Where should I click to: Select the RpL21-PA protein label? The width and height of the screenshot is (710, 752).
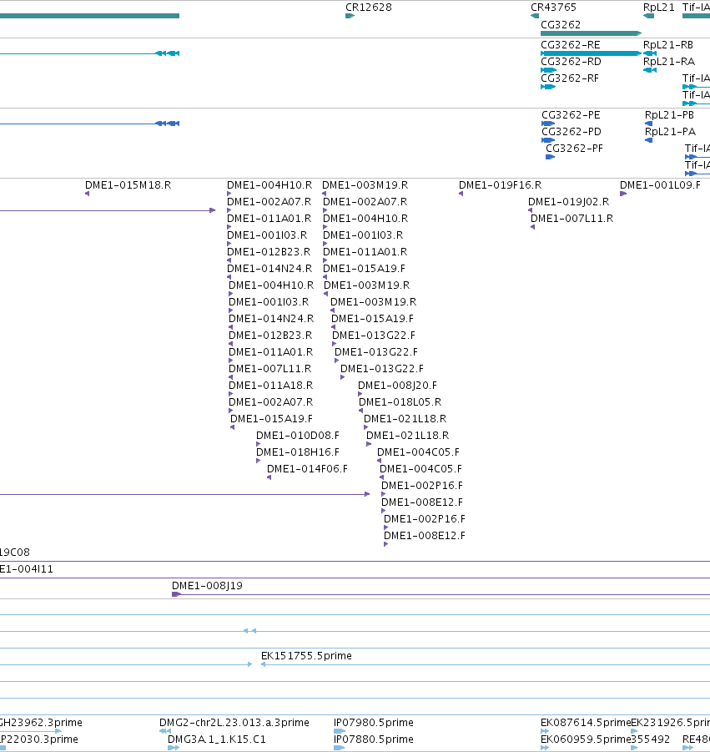tap(670, 131)
